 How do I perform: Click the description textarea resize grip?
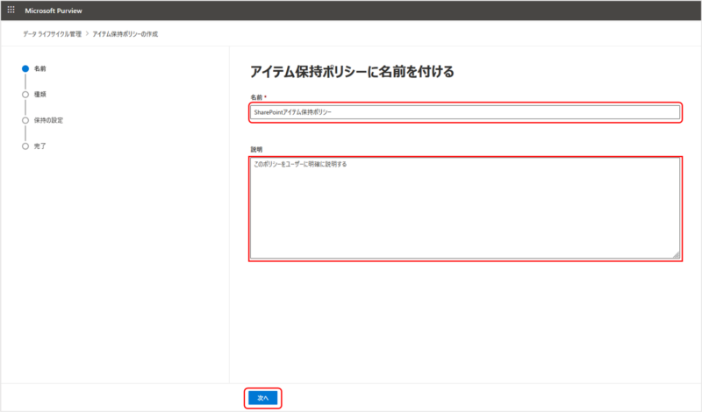coord(676,255)
